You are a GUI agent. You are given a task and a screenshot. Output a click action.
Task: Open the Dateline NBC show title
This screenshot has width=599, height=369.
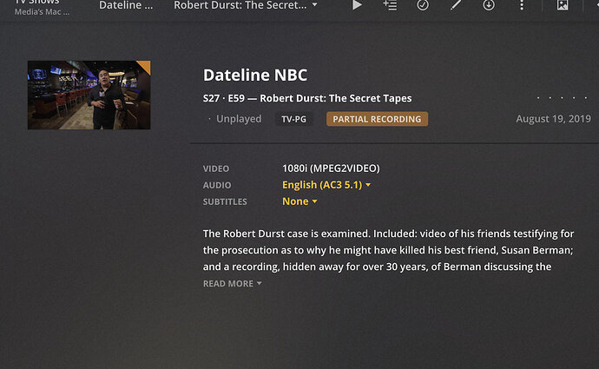coord(255,75)
